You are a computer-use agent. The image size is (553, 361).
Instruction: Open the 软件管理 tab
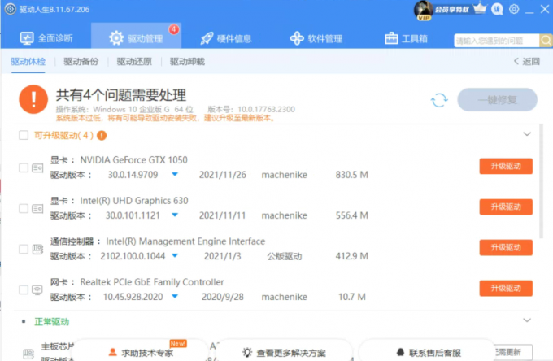pos(316,38)
